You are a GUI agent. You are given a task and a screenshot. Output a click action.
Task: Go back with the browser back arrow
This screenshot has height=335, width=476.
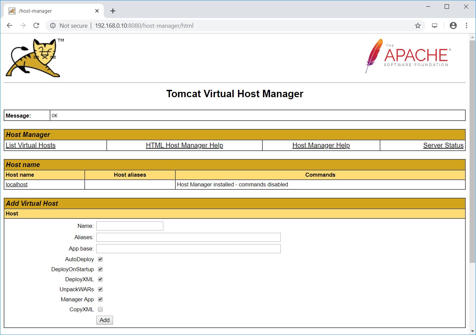click(x=9, y=25)
